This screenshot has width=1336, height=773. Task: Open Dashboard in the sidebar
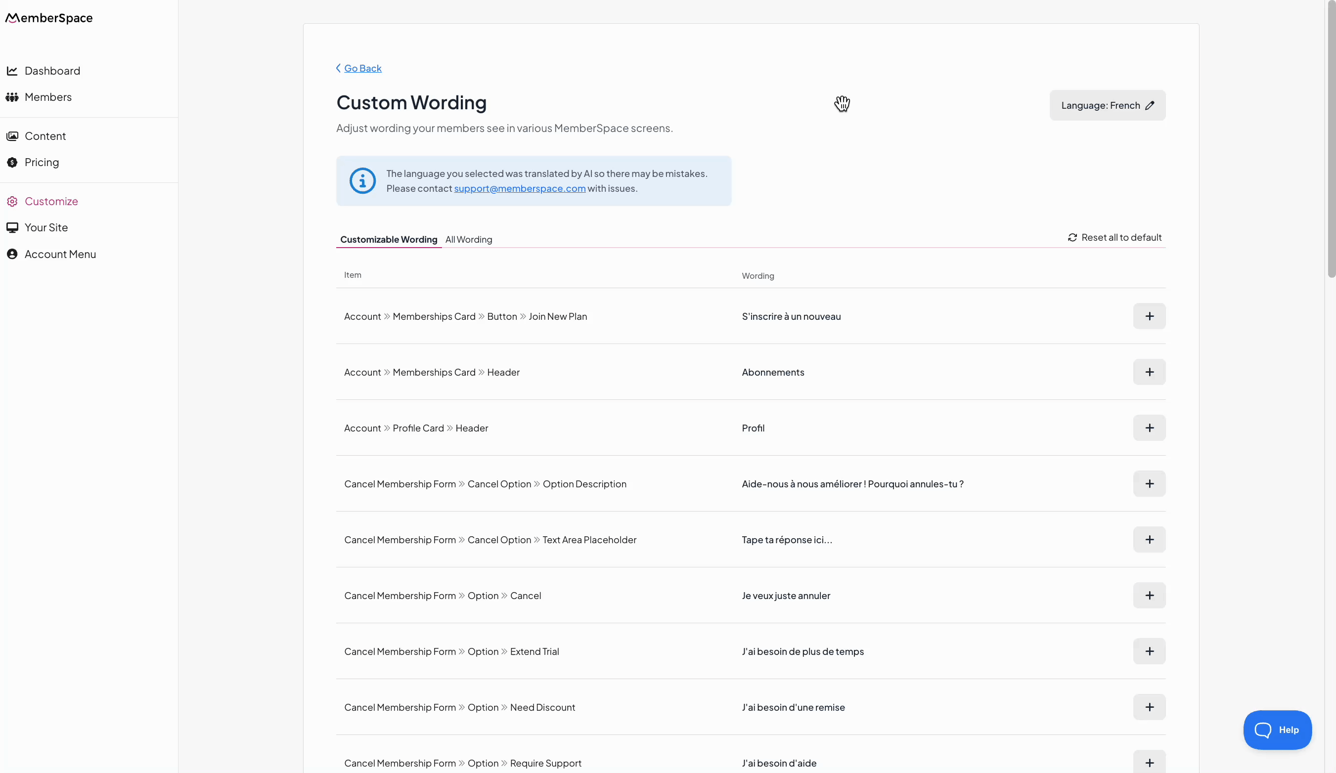pyautogui.click(x=52, y=71)
